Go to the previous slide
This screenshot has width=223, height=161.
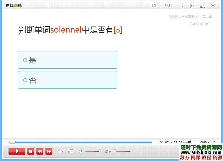tap(154, 5)
